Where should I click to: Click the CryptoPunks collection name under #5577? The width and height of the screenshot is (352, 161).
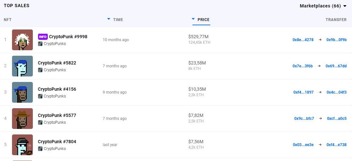coord(55,122)
